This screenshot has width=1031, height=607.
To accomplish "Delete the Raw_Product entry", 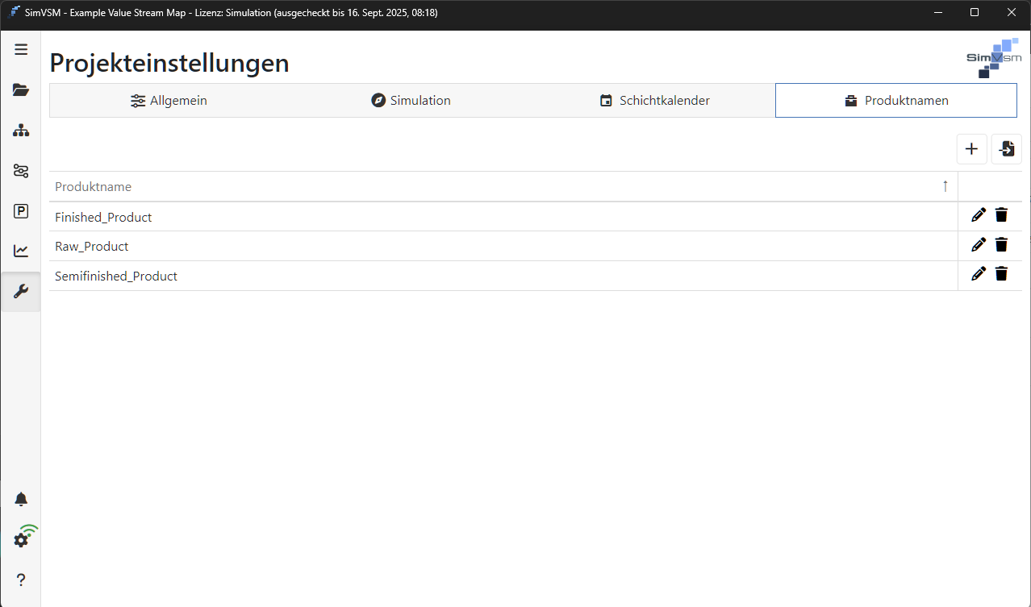I will coord(1001,244).
